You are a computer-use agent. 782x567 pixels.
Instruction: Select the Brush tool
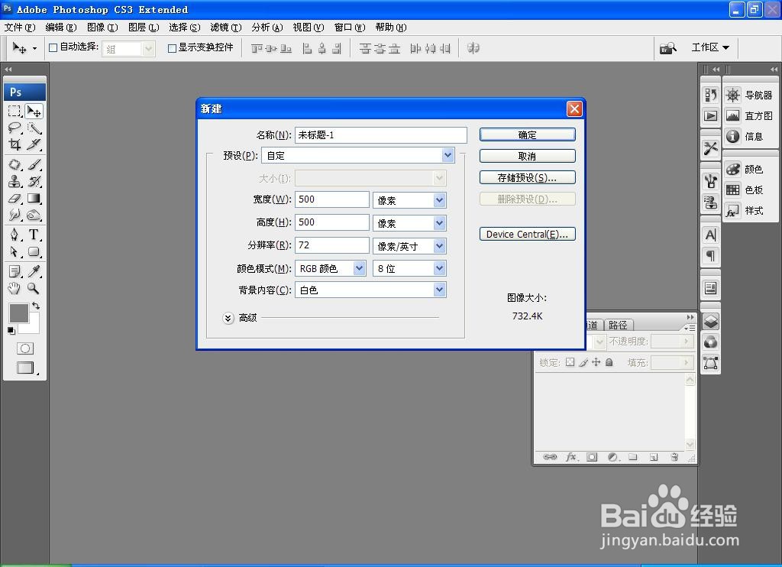(34, 164)
